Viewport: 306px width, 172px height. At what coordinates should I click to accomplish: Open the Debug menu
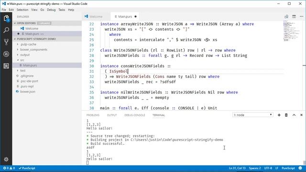tap(51, 10)
